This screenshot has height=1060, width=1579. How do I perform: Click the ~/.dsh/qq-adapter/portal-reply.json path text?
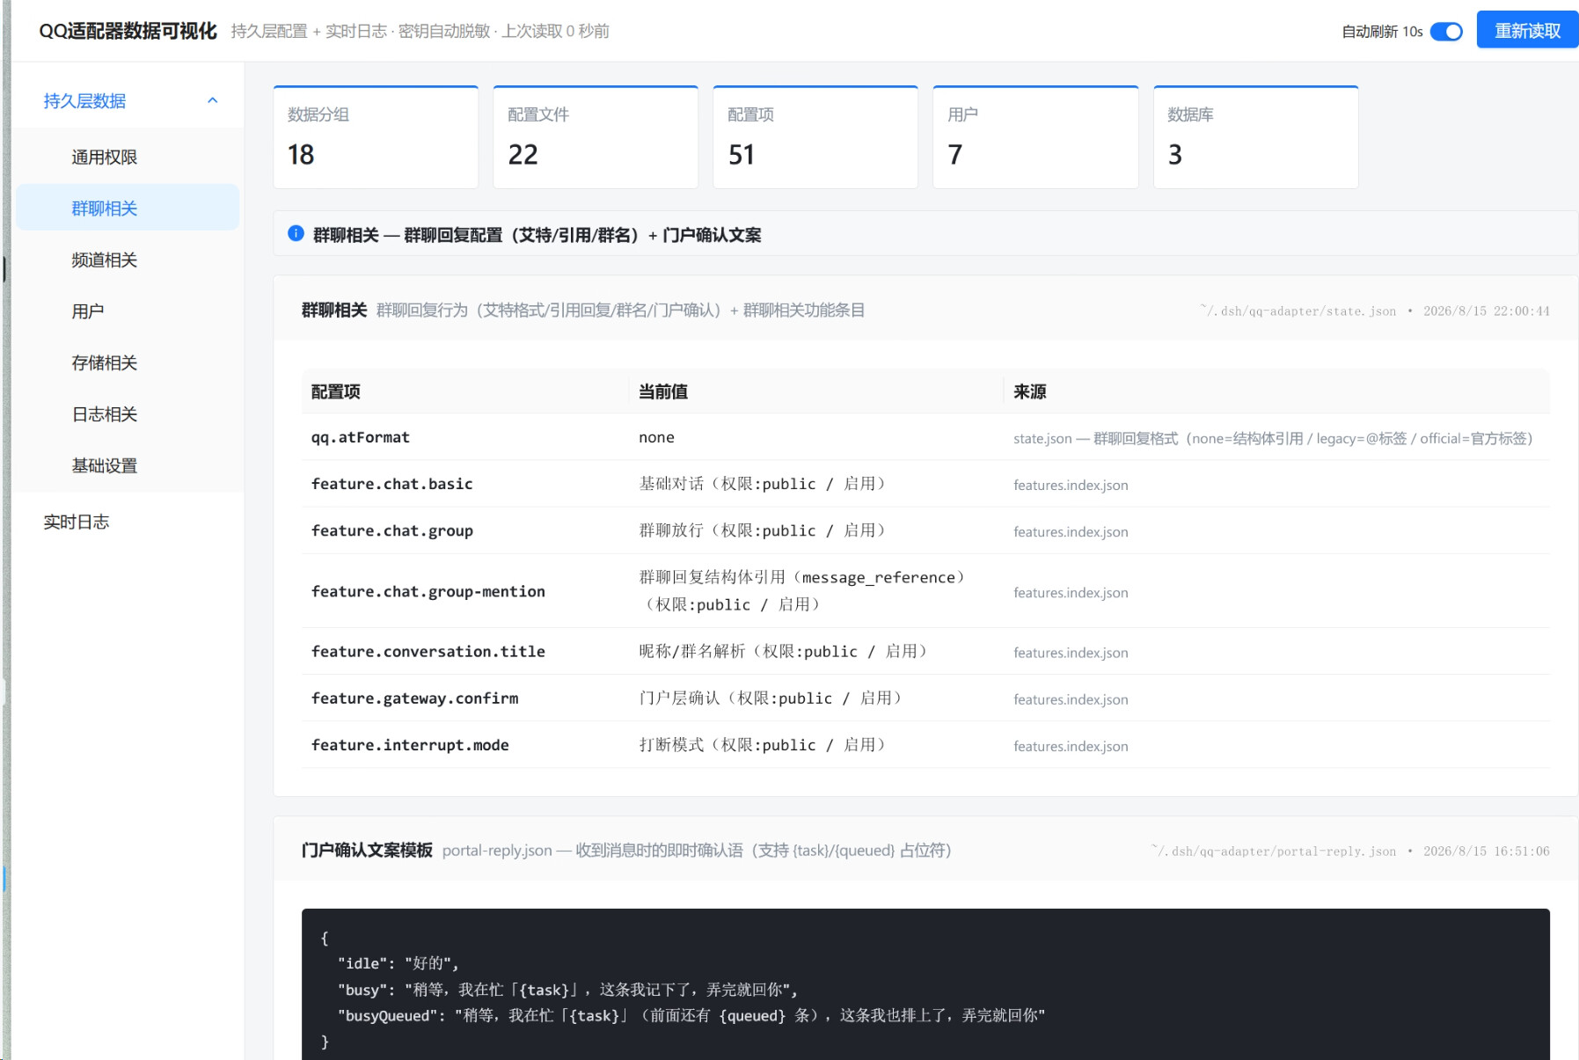pos(1273,851)
